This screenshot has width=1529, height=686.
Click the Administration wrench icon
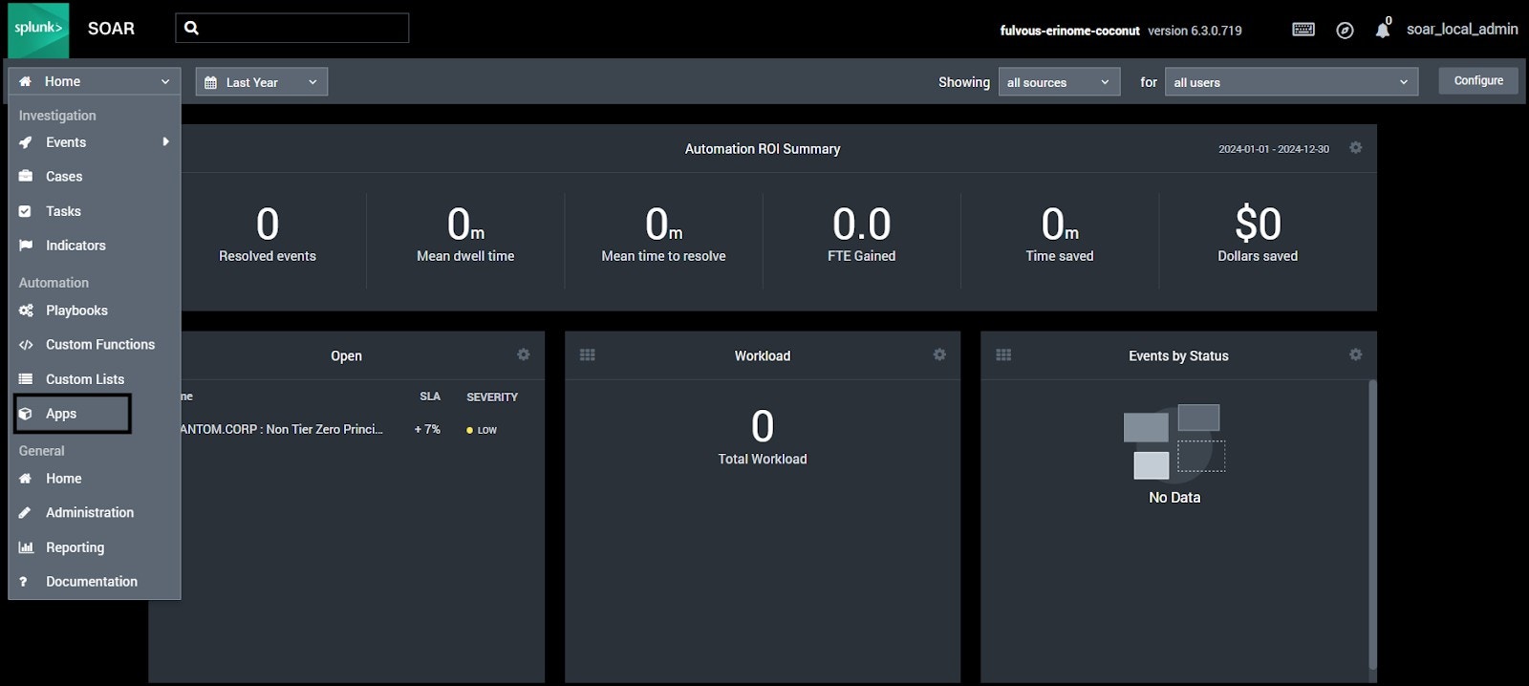(x=26, y=513)
